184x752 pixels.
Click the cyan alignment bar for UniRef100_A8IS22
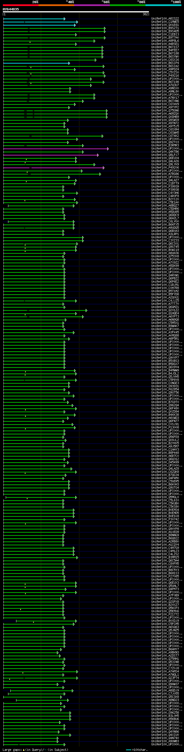click(x=34, y=19)
